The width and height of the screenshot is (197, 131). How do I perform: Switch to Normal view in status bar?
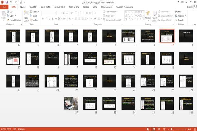click(x=148, y=129)
